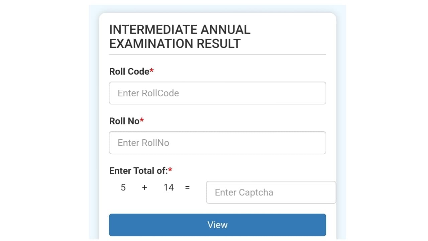Click the Enter RollCode placeholder text
The image size is (428, 241).
click(x=148, y=93)
